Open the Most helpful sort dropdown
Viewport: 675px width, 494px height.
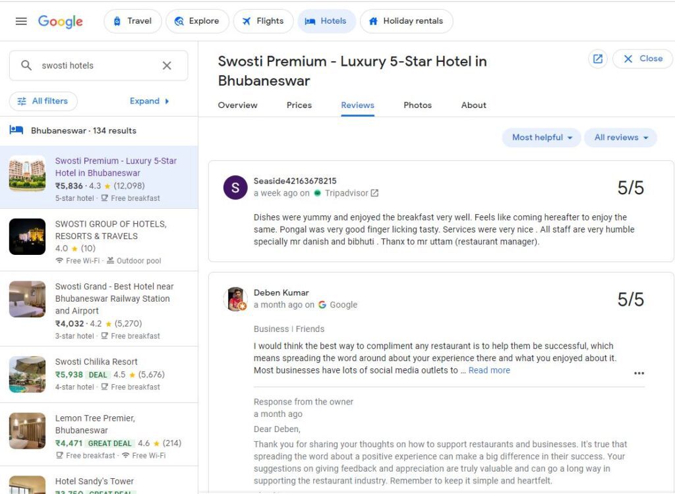542,138
